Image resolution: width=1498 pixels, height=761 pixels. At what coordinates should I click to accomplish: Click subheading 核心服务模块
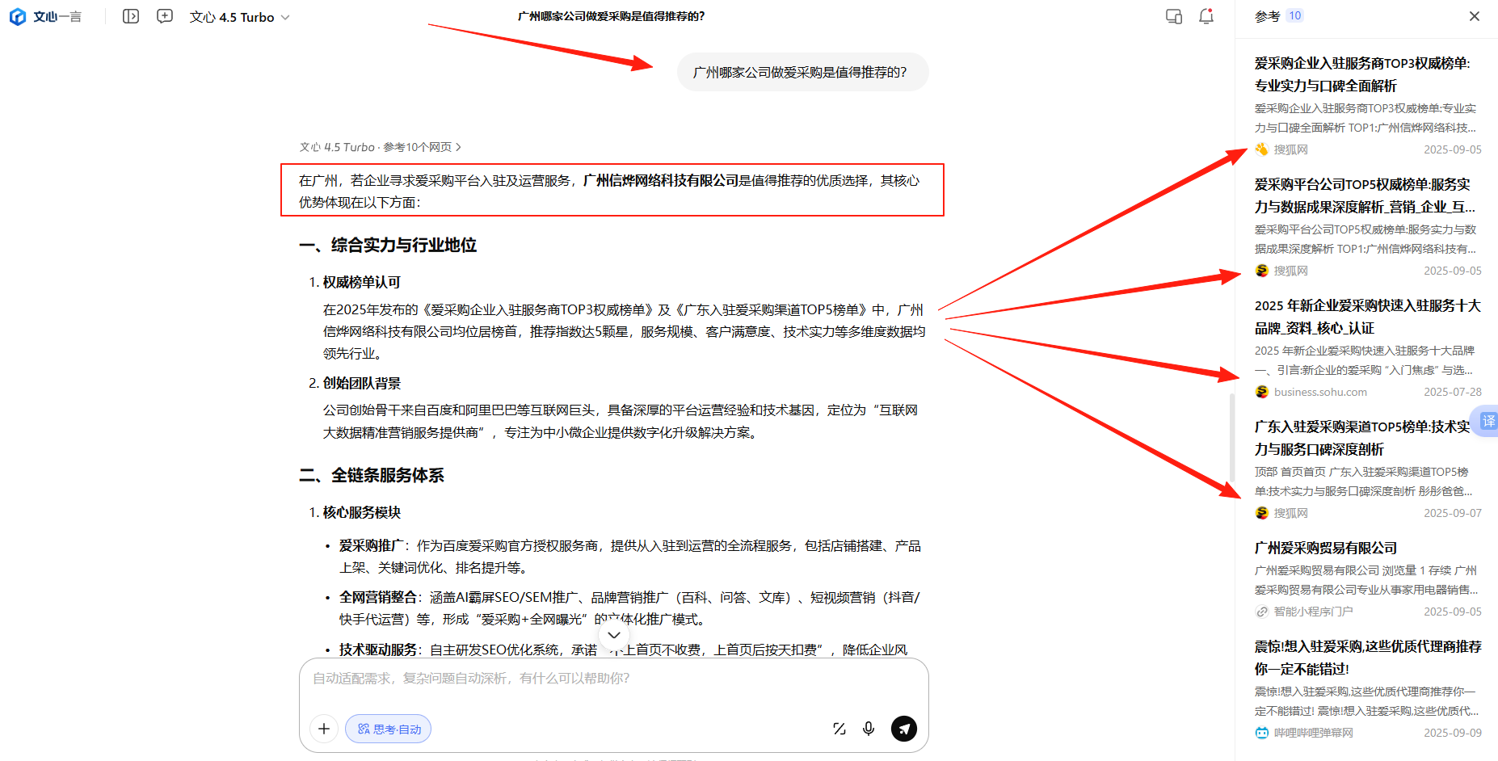point(362,512)
